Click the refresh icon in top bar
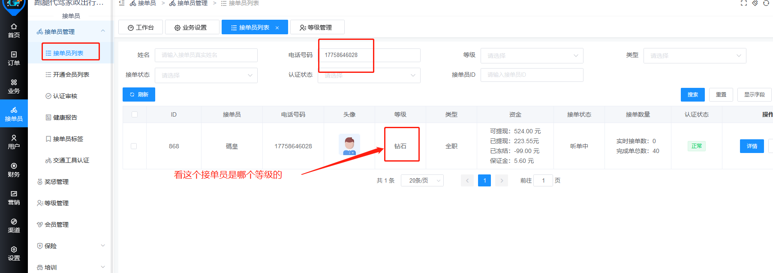Viewport: 773px width, 273px height. click(x=766, y=3)
